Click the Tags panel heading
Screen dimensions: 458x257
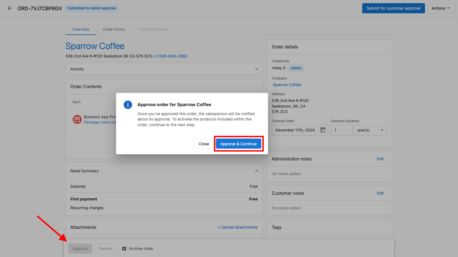[x=277, y=227]
